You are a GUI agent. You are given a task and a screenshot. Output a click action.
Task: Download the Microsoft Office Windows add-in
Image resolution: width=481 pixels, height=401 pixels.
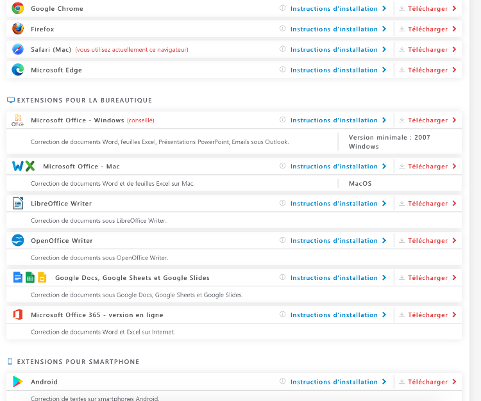coord(428,120)
